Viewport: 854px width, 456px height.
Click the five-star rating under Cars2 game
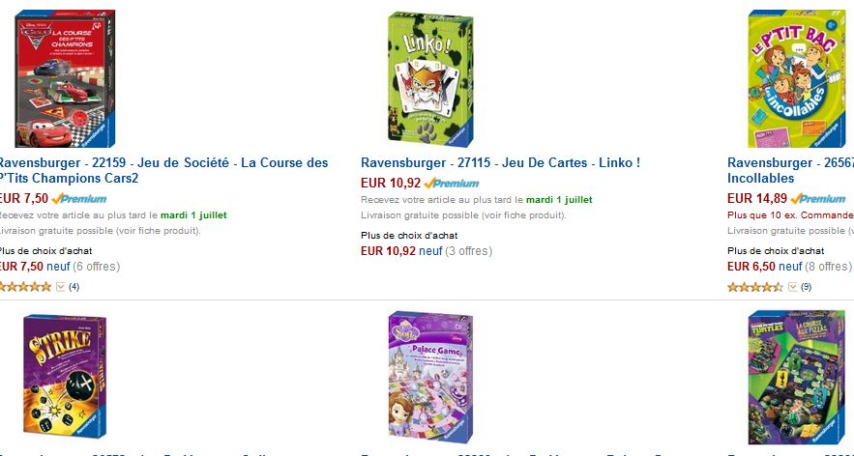click(25, 287)
